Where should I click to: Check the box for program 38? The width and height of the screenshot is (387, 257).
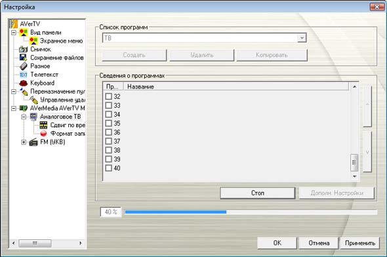pyautogui.click(x=109, y=150)
